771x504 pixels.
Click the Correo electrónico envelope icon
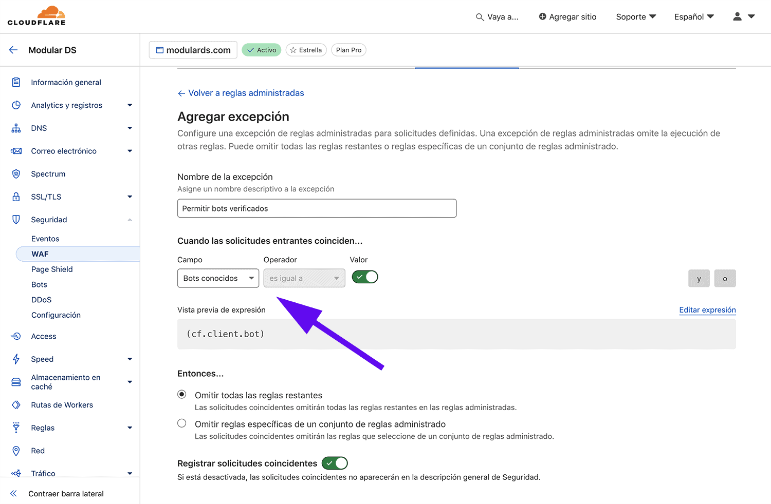tap(16, 151)
